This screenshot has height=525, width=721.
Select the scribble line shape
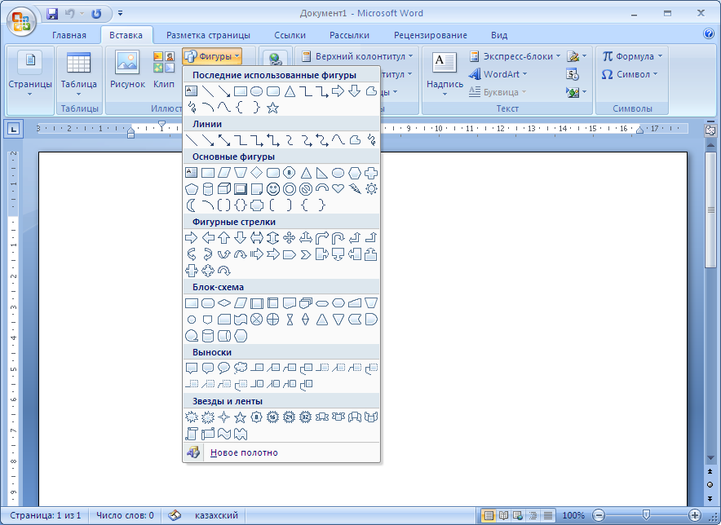(371, 139)
